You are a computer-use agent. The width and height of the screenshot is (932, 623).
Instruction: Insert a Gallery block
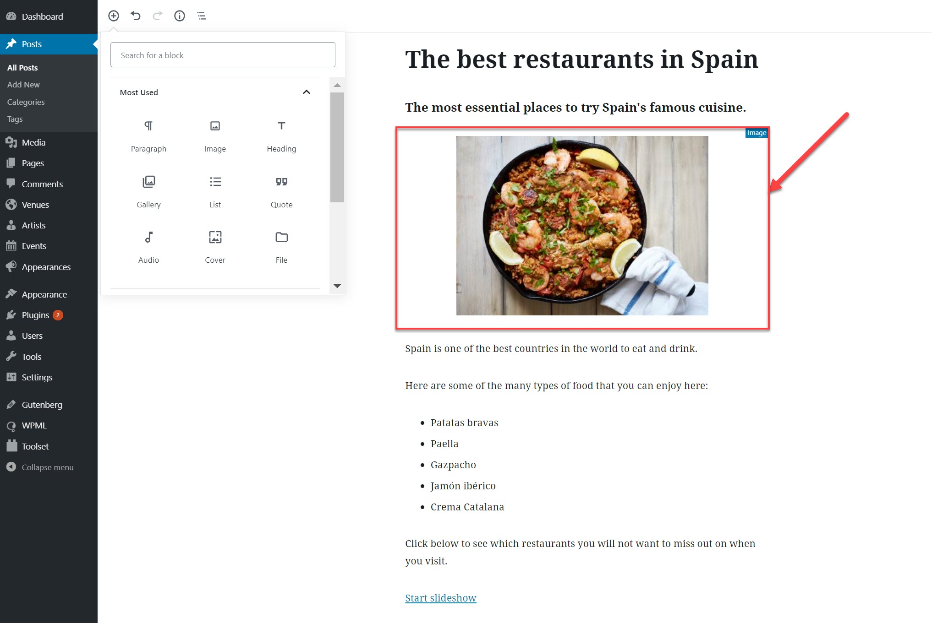click(148, 192)
